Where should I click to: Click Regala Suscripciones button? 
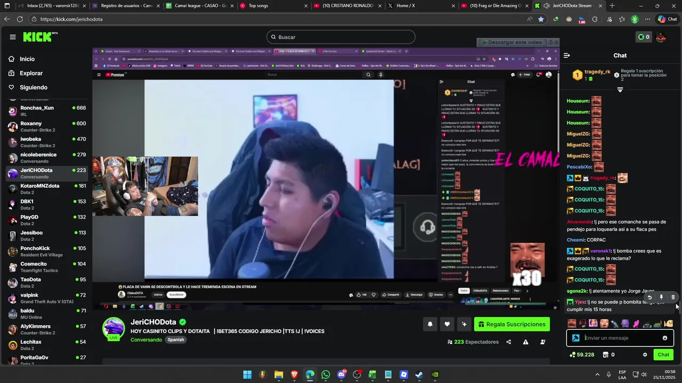512,324
